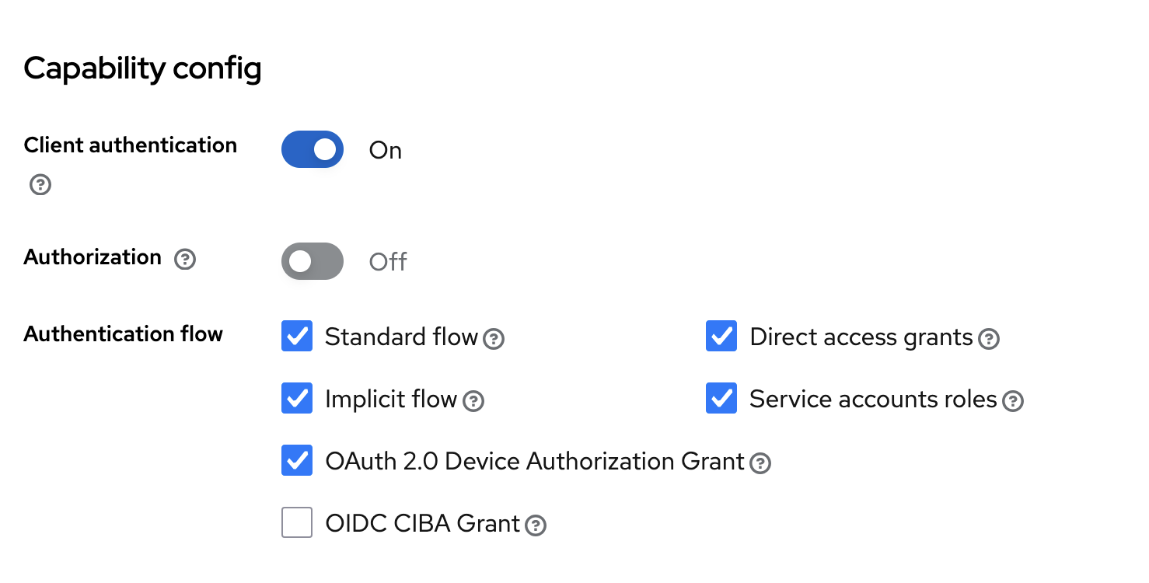The width and height of the screenshot is (1149, 583).
Task: Open help for Direct access grants
Action: [x=988, y=339]
